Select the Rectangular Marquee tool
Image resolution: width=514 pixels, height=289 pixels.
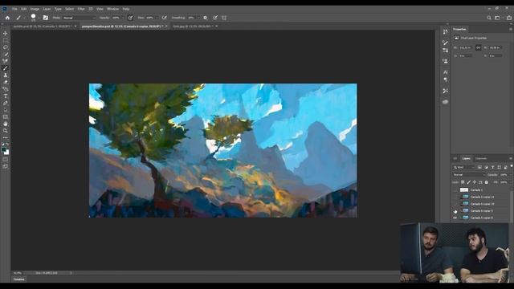[x=6, y=40]
